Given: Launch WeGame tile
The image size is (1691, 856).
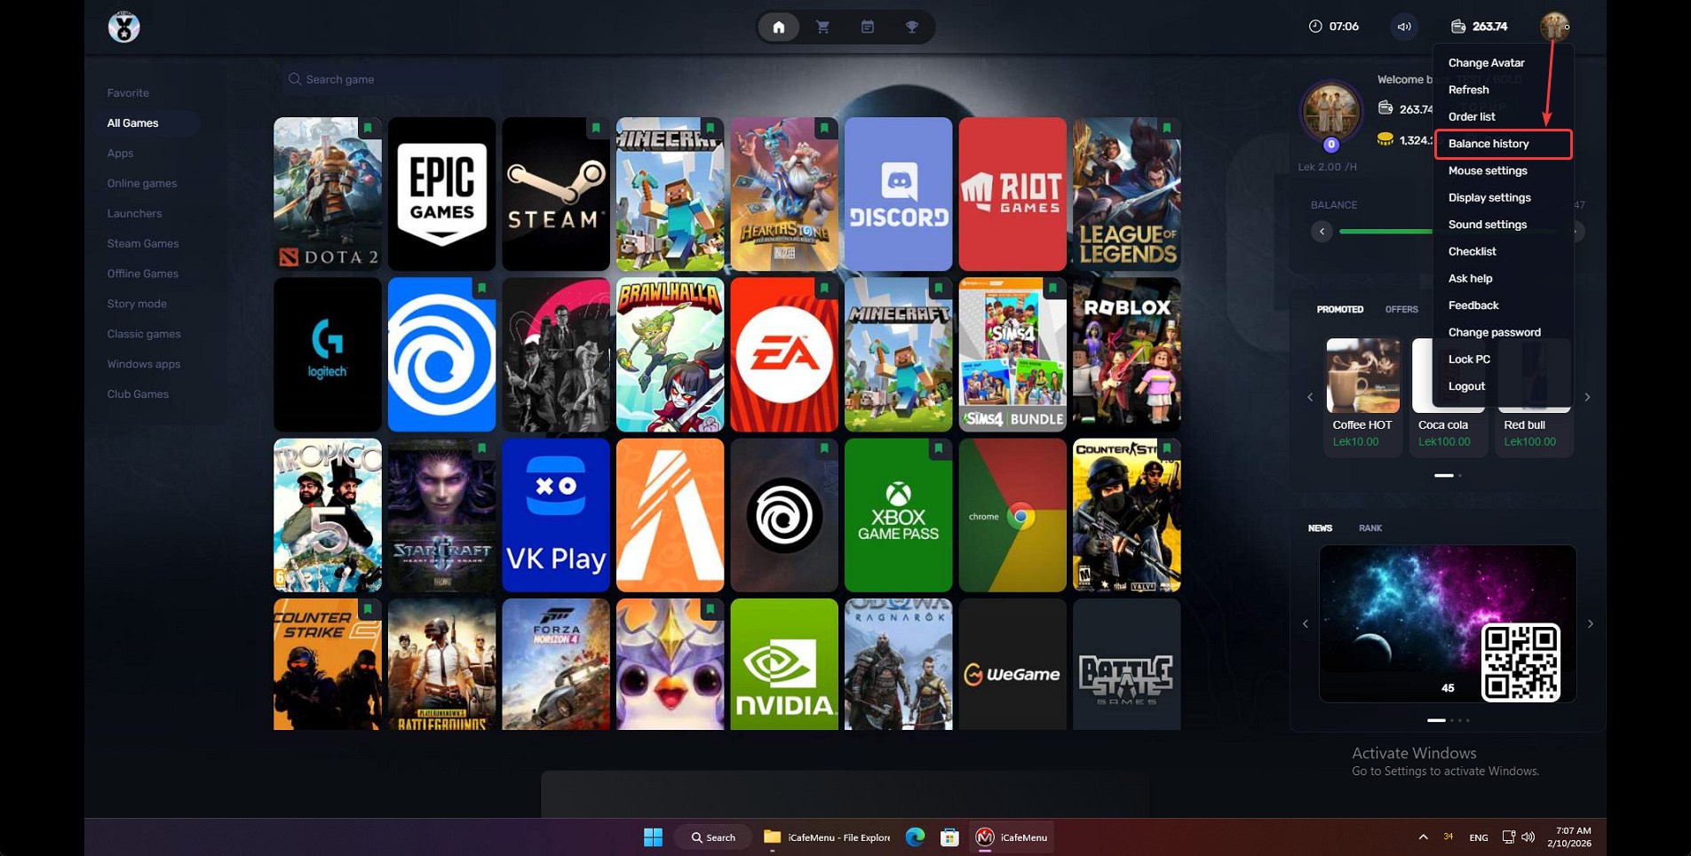Looking at the screenshot, I should pyautogui.click(x=1012, y=664).
